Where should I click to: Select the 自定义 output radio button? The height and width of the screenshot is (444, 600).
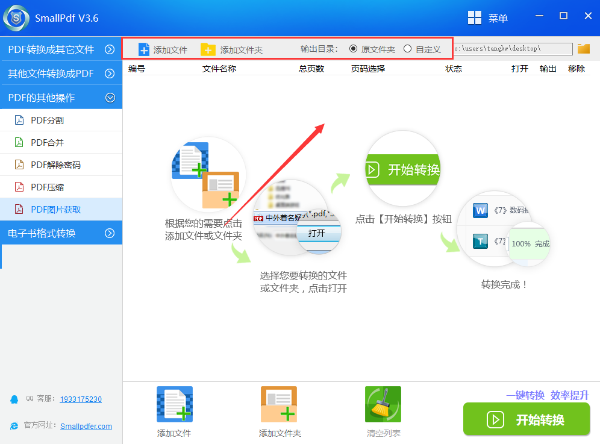[x=407, y=49]
